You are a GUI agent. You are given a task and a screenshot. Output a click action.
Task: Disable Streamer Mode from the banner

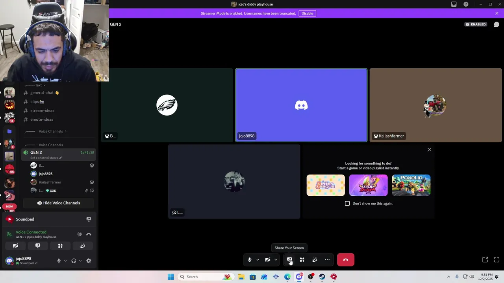coord(307,13)
